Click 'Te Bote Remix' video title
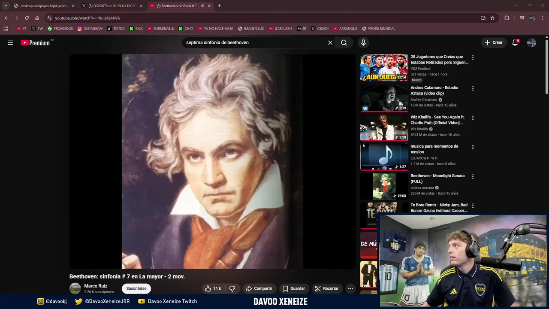549x309 pixels. click(439, 208)
